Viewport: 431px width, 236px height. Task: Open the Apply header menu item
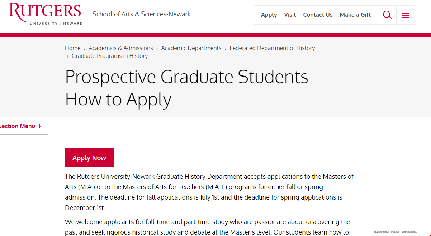coord(269,15)
